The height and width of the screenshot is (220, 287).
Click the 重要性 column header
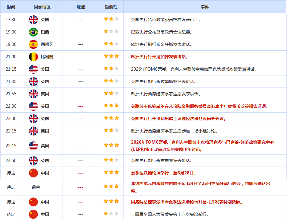pos(111,7)
